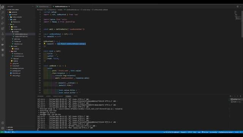
Task: Switch to the Output panel tab
Action: point(48,96)
